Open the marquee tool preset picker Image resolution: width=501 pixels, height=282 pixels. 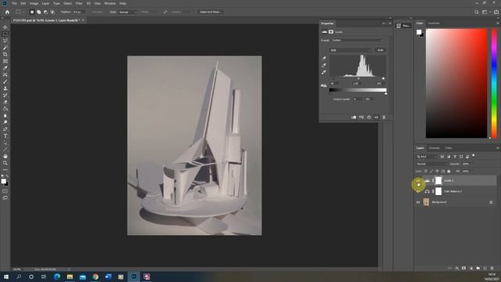coord(20,12)
